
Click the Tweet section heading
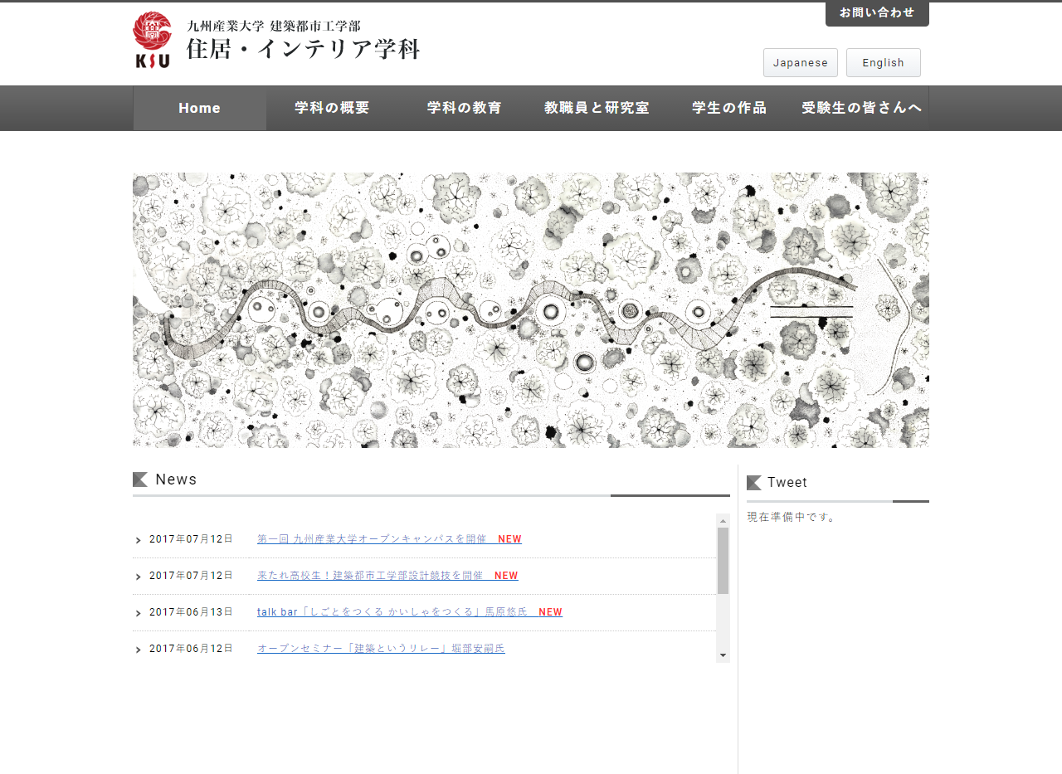tap(787, 483)
